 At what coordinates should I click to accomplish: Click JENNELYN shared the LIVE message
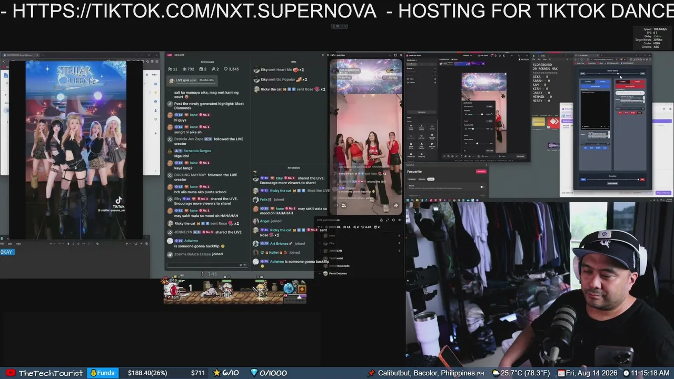[204, 232]
